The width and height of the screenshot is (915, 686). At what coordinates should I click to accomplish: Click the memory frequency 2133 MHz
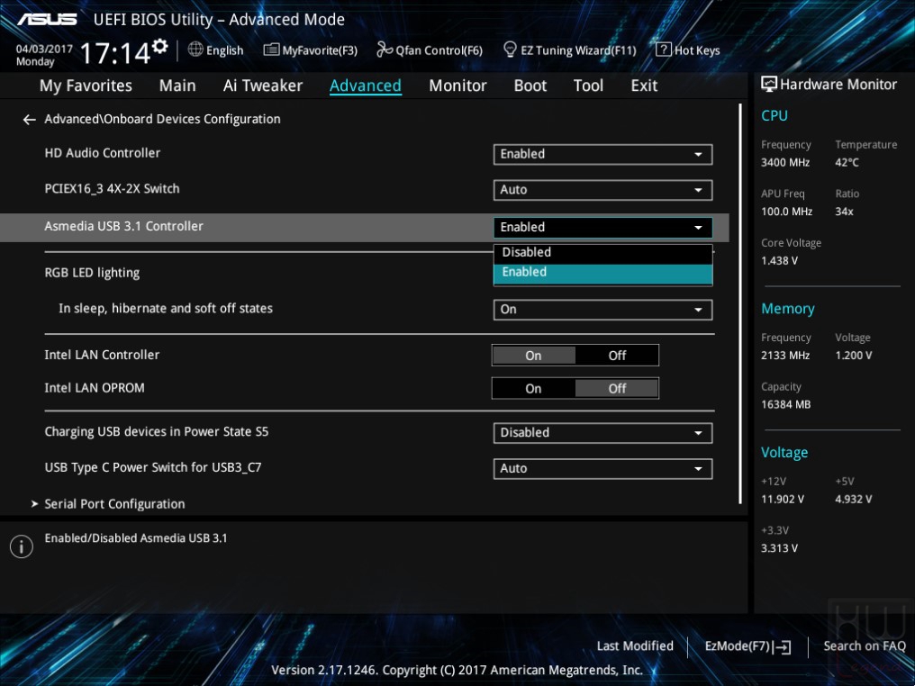[785, 356]
